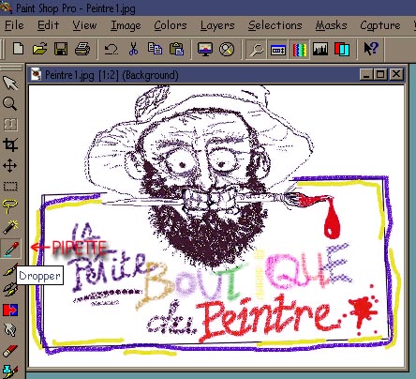The width and height of the screenshot is (416, 379).
Task: Select the Clone Brush tool
Action: [10, 289]
